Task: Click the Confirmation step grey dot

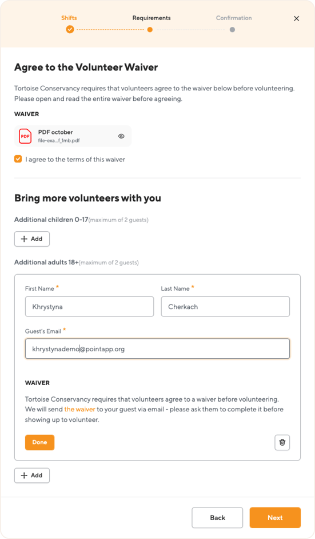Action: pyautogui.click(x=232, y=30)
